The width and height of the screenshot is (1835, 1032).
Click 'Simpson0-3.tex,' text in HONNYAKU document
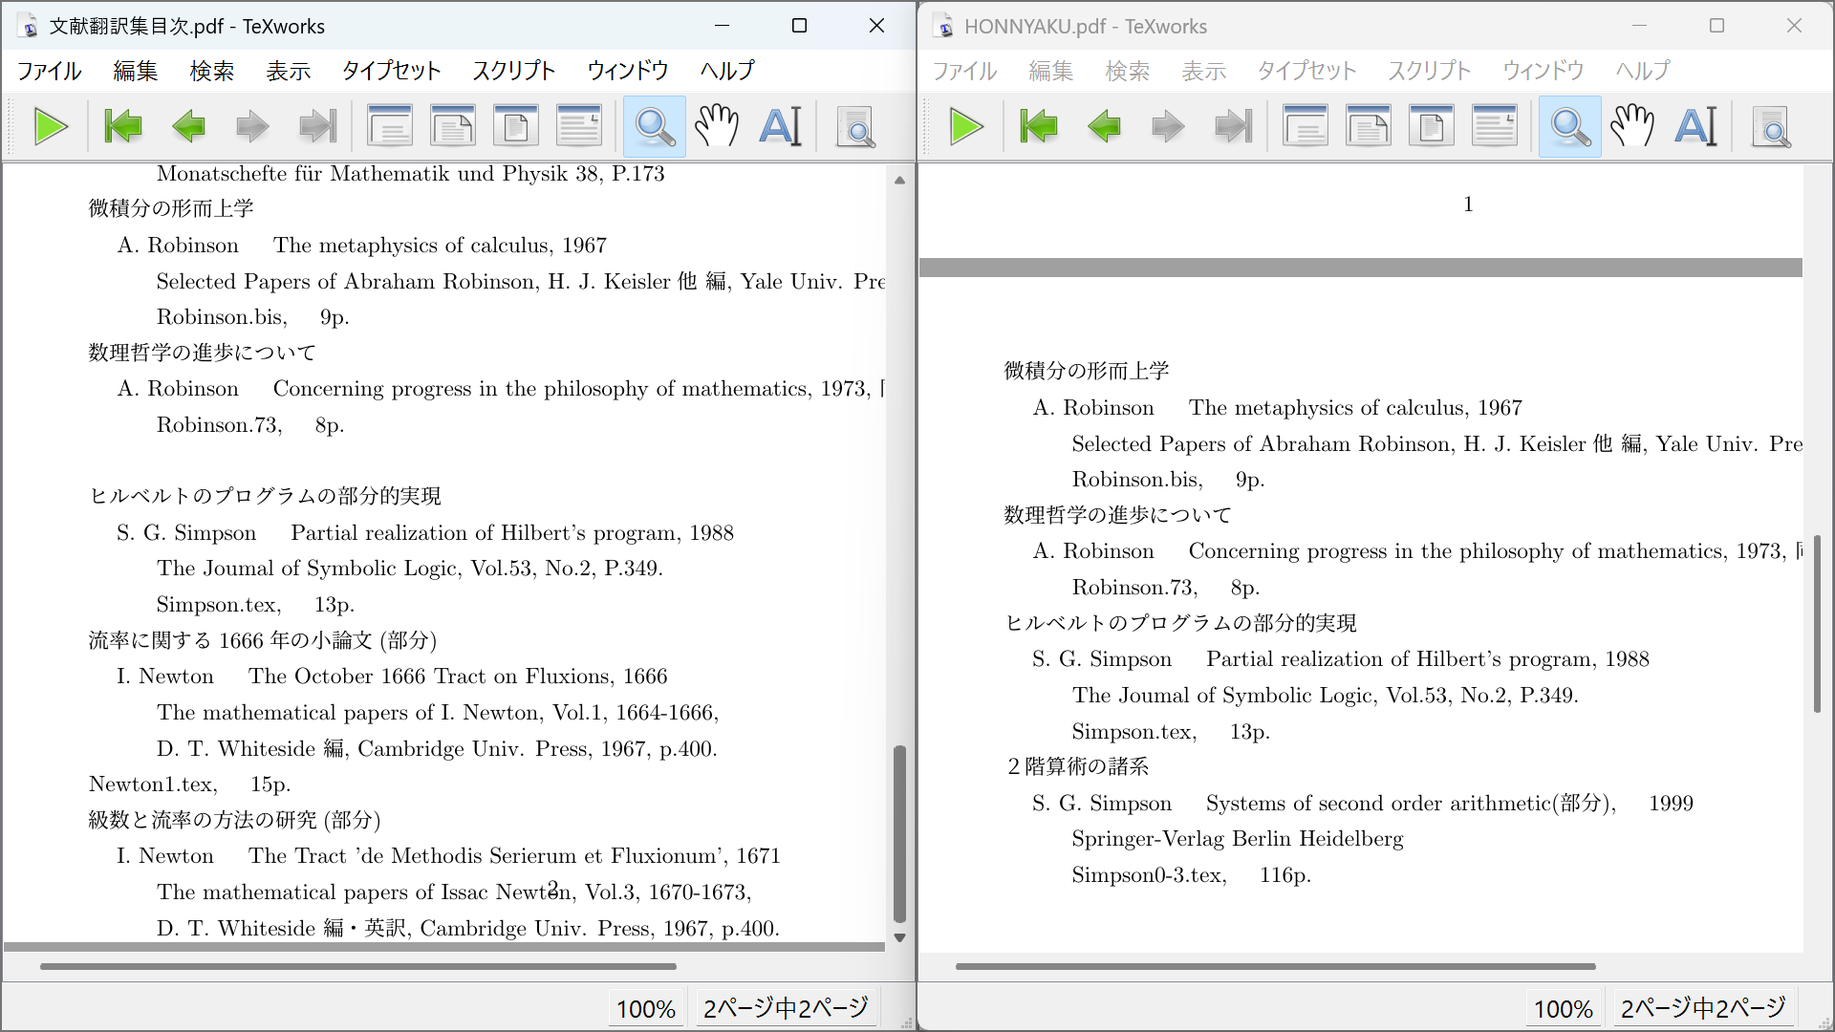1149,875
